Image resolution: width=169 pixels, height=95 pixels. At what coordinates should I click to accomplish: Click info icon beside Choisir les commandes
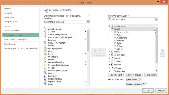(89, 15)
